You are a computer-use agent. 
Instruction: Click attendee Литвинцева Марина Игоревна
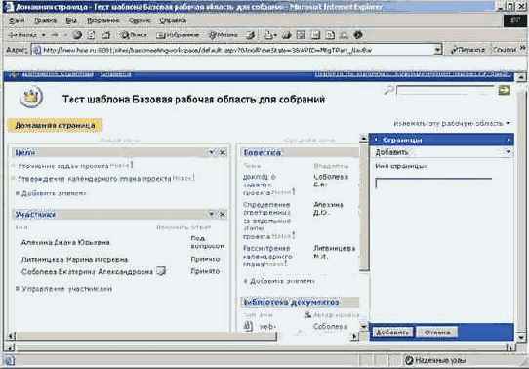click(74, 260)
